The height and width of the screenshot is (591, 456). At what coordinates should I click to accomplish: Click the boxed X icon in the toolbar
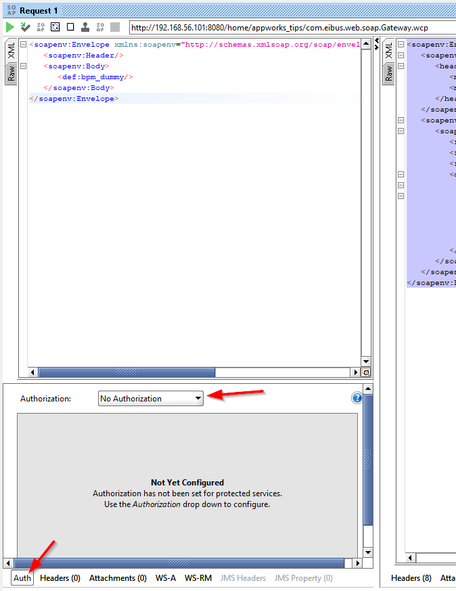pos(55,27)
